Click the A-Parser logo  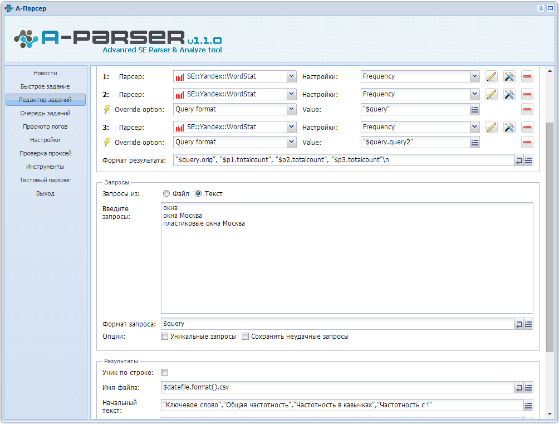pyautogui.click(x=117, y=41)
